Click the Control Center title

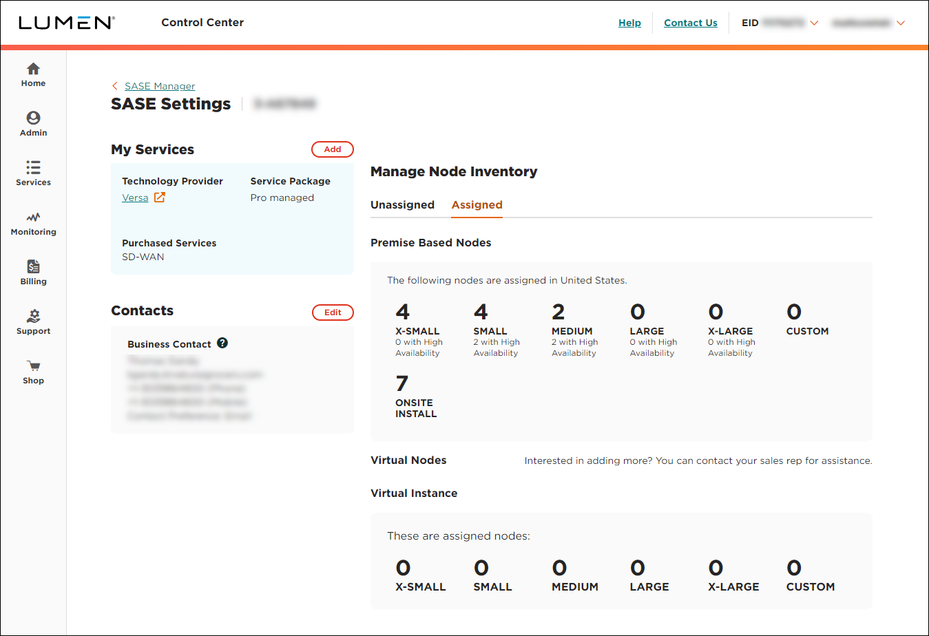click(202, 23)
